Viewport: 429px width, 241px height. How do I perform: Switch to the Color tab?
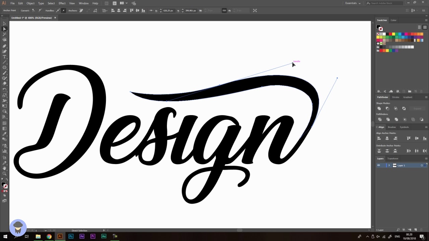point(393,20)
